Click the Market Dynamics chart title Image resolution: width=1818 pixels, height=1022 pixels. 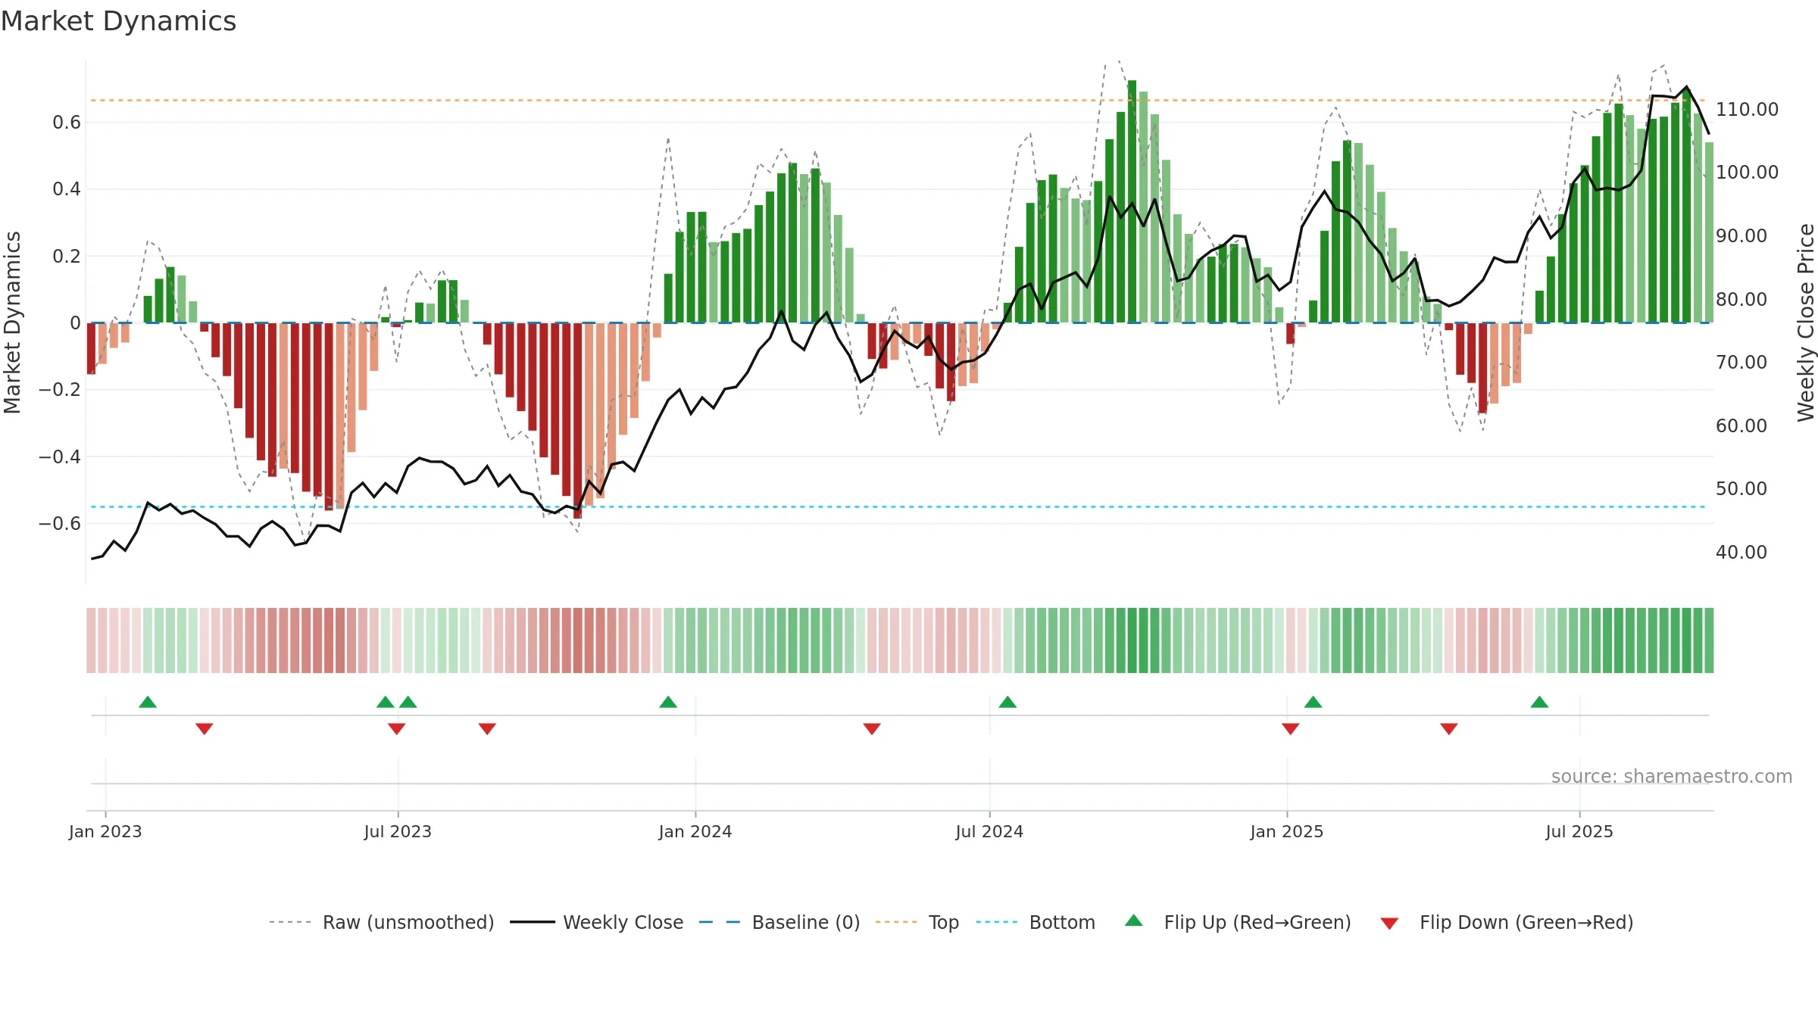118,21
